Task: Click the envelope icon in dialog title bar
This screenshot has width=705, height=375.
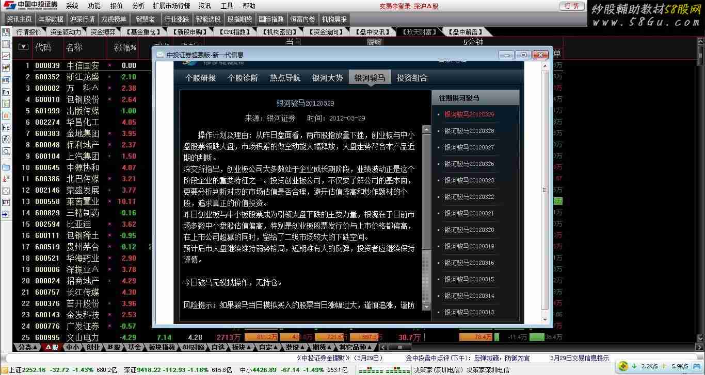Action: click(x=160, y=55)
